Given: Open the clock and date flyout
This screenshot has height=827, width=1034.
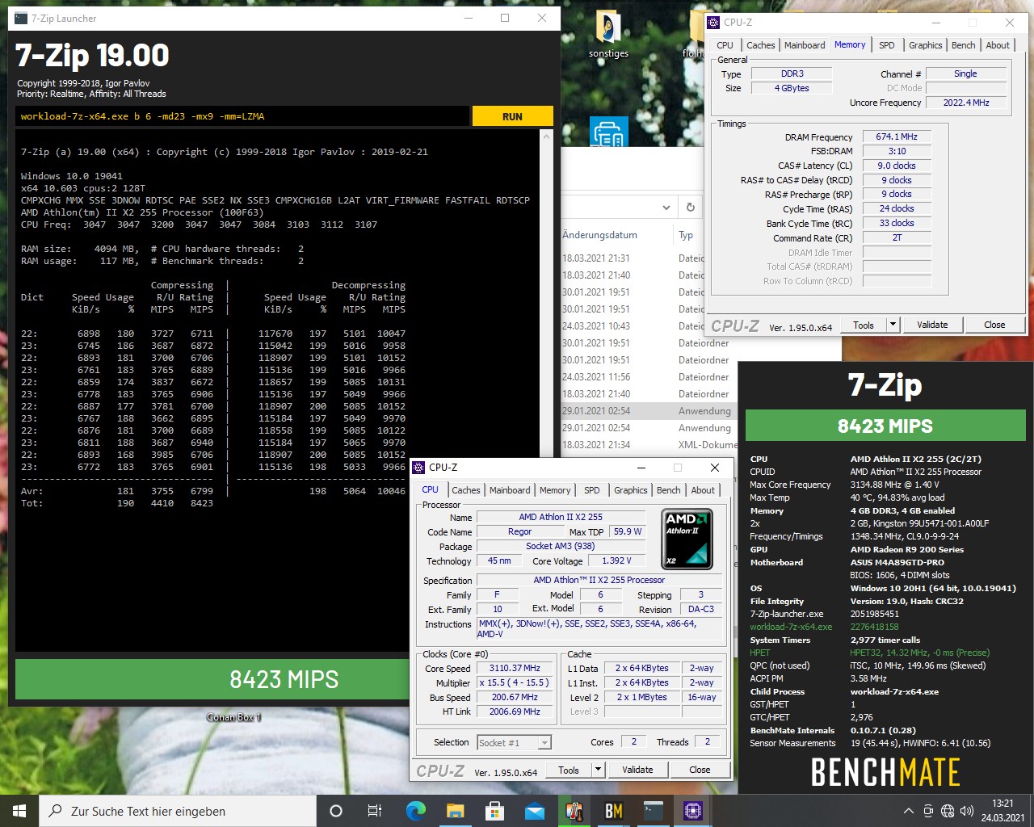Looking at the screenshot, I should coord(1002,811).
